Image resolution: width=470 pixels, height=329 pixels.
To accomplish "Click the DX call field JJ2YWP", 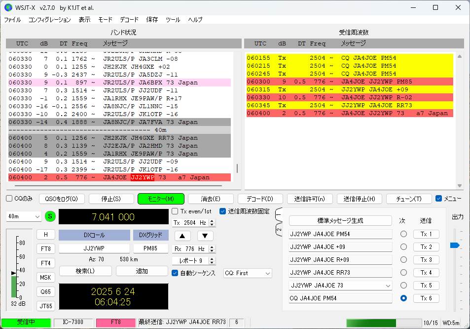I will pos(94,248).
